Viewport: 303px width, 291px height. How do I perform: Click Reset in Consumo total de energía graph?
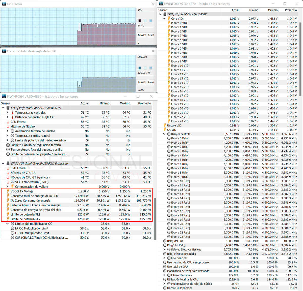pyautogui.click(x=151, y=82)
